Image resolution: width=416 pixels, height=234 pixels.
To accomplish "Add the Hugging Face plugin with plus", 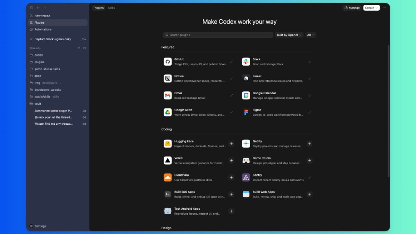I will tap(231, 144).
